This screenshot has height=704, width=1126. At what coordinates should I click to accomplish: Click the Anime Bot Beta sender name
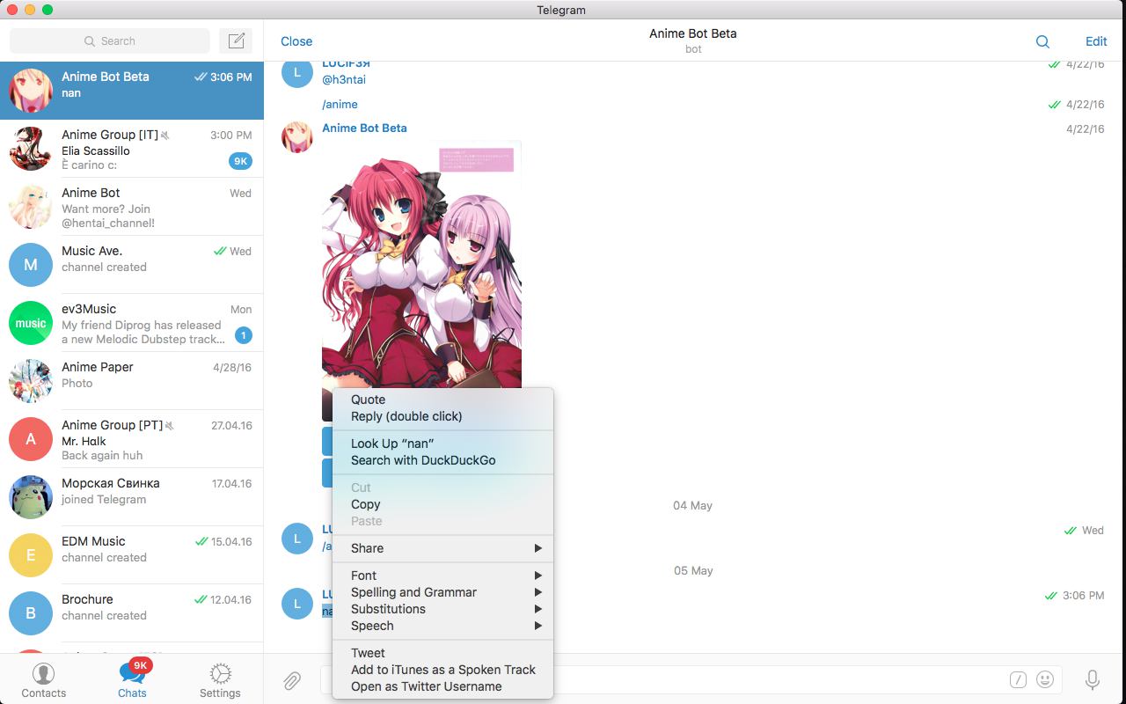[x=364, y=128]
